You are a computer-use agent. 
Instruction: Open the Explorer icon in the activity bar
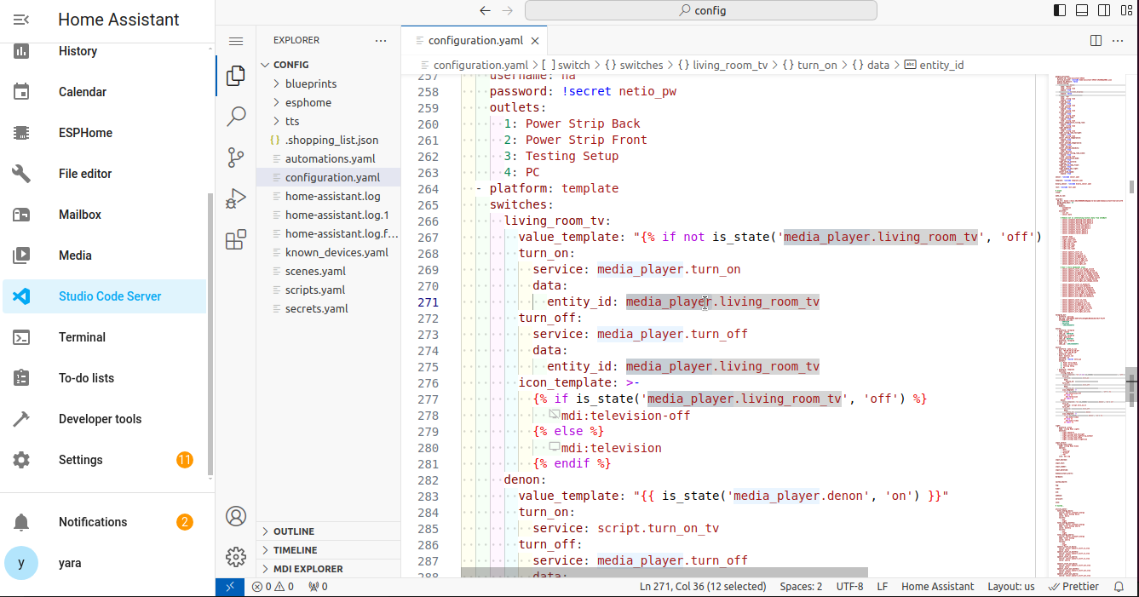point(236,76)
